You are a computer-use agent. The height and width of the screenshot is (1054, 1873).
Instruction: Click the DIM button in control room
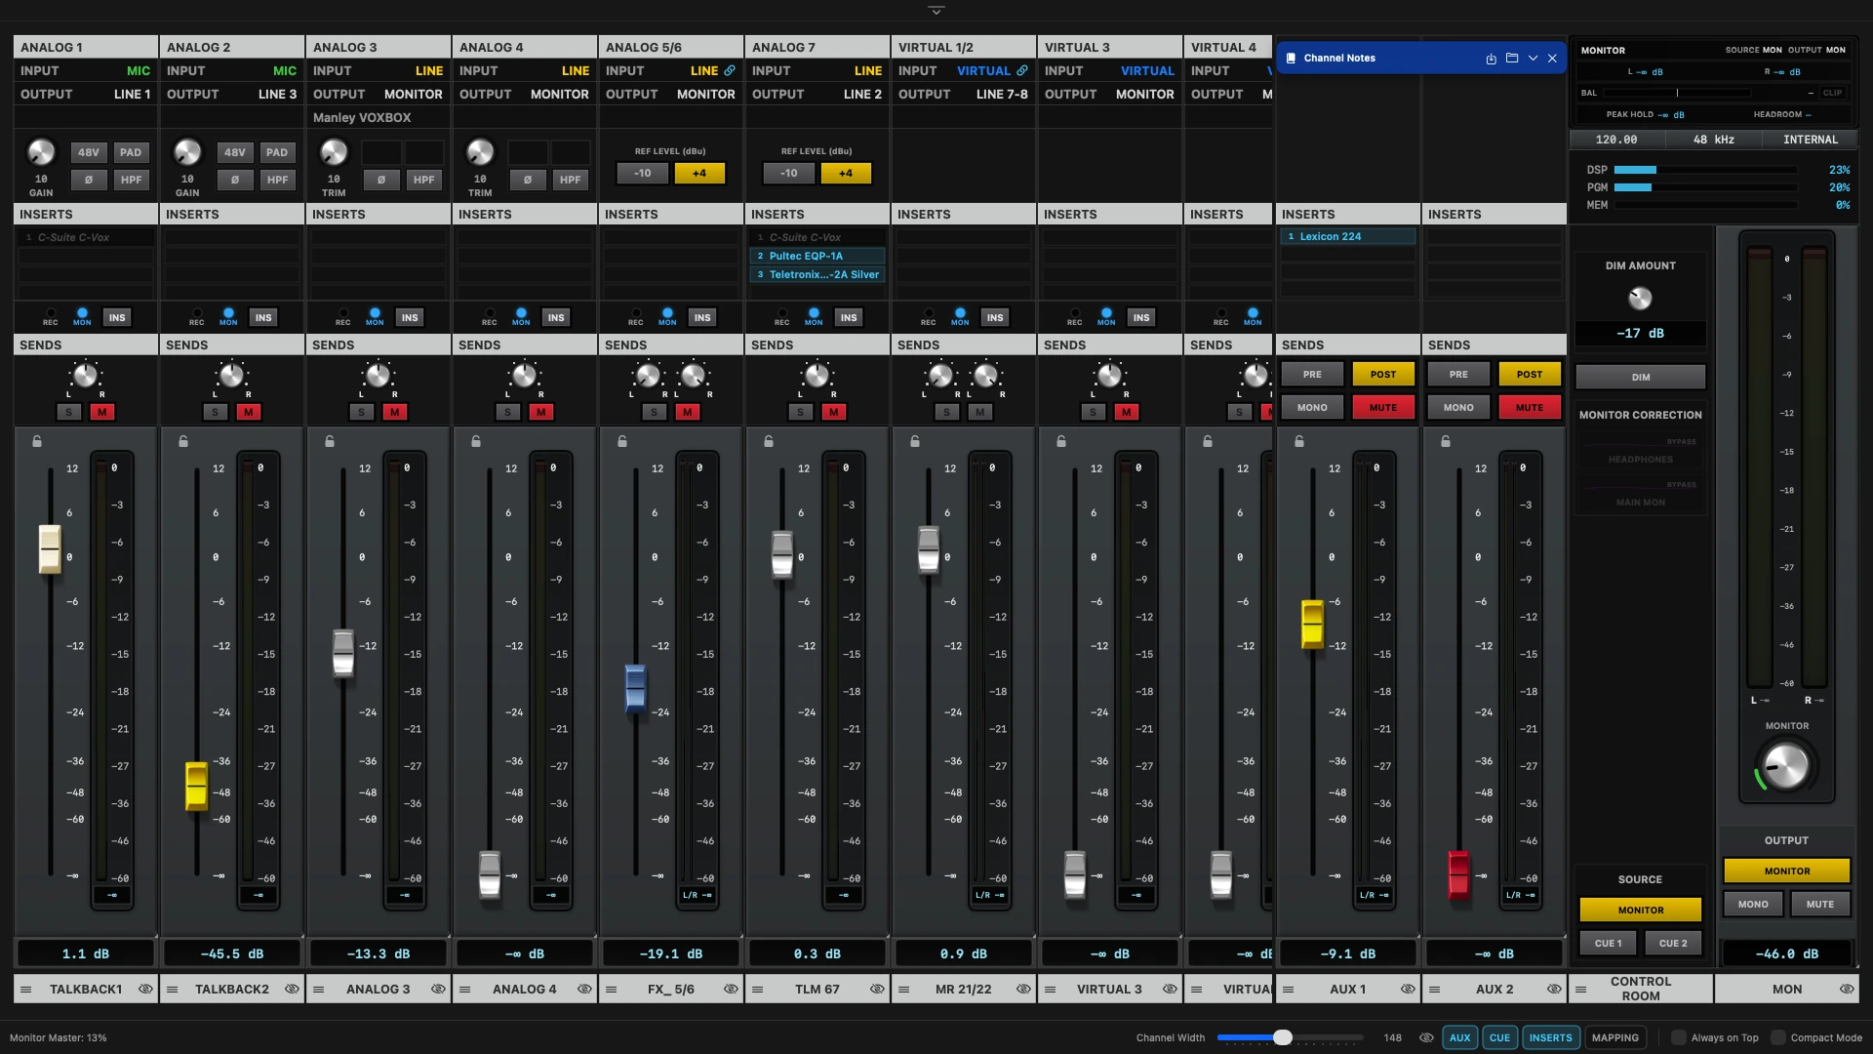(1641, 378)
